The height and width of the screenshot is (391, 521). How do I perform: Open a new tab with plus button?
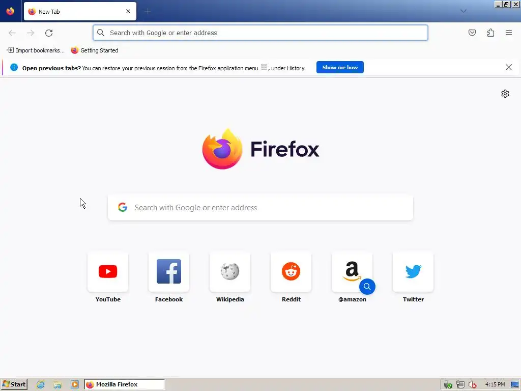tap(148, 12)
